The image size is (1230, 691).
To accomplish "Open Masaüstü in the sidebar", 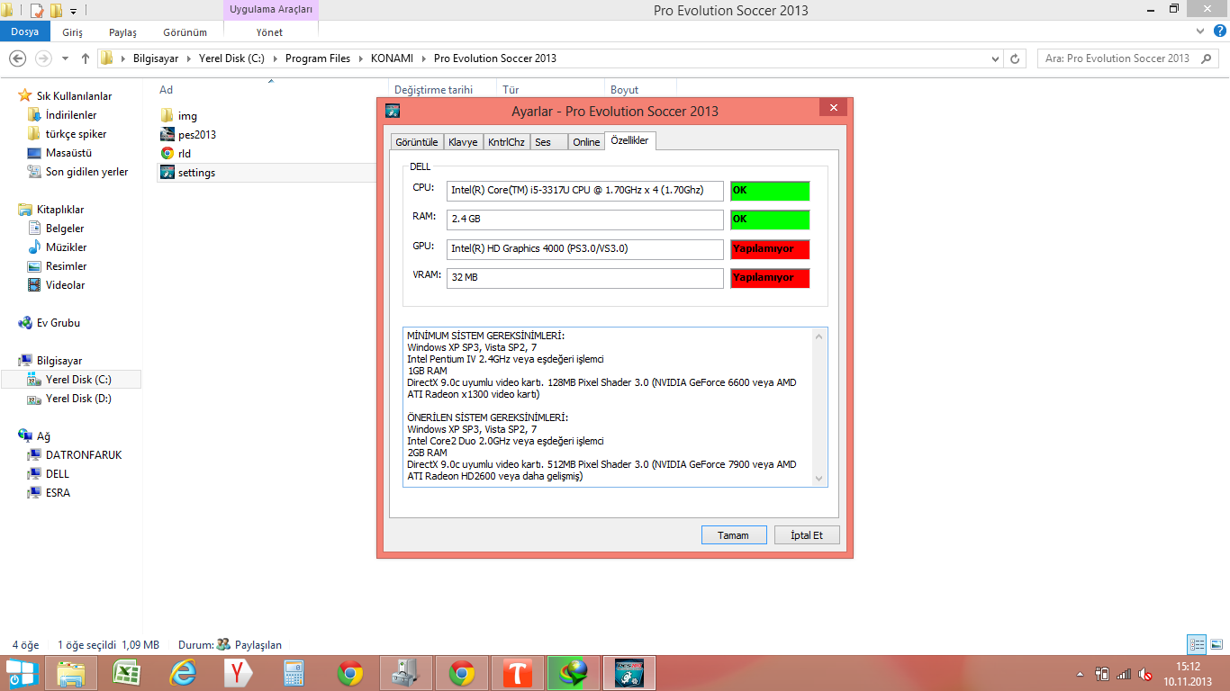I will click(68, 153).
